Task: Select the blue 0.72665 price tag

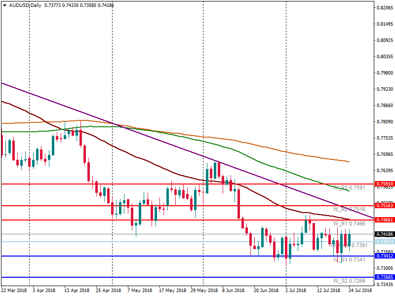Action: point(384,277)
